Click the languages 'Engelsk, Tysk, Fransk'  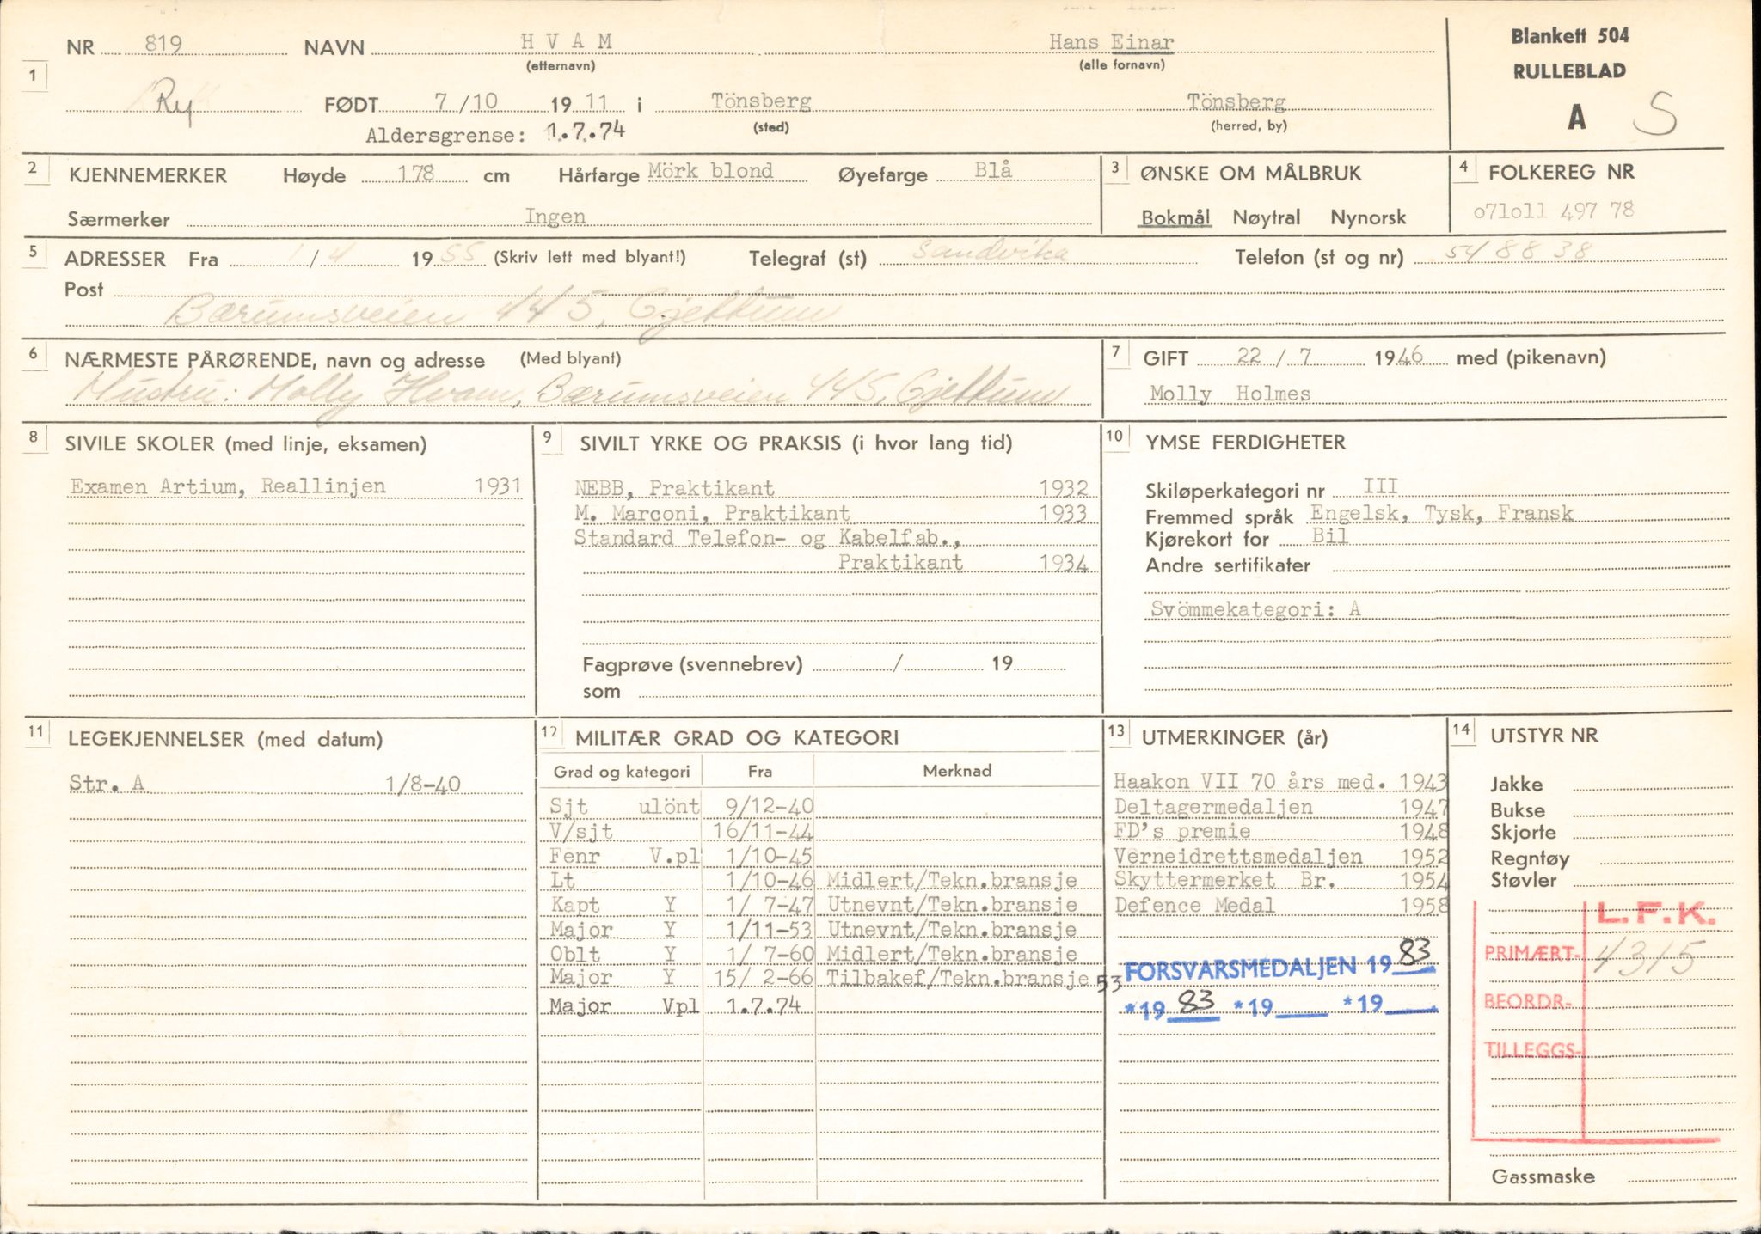[x=1441, y=514]
